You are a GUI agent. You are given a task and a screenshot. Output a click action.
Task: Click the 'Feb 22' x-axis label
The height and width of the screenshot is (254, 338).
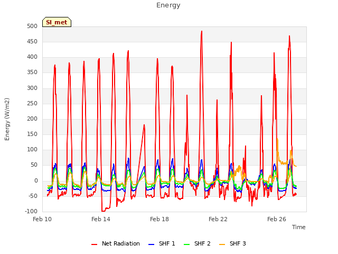pos(218,219)
